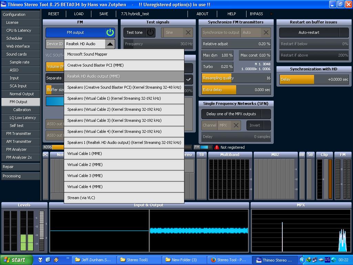Screen dimensions: 353x265
Task: Click the X icon beside Synchronize to output Auto
Action: click(266, 32)
